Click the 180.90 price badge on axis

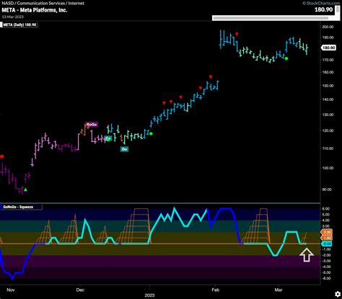point(328,48)
